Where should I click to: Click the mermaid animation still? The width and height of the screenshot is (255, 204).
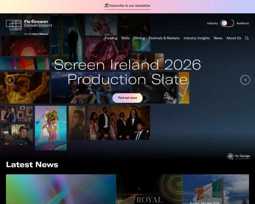point(51,128)
